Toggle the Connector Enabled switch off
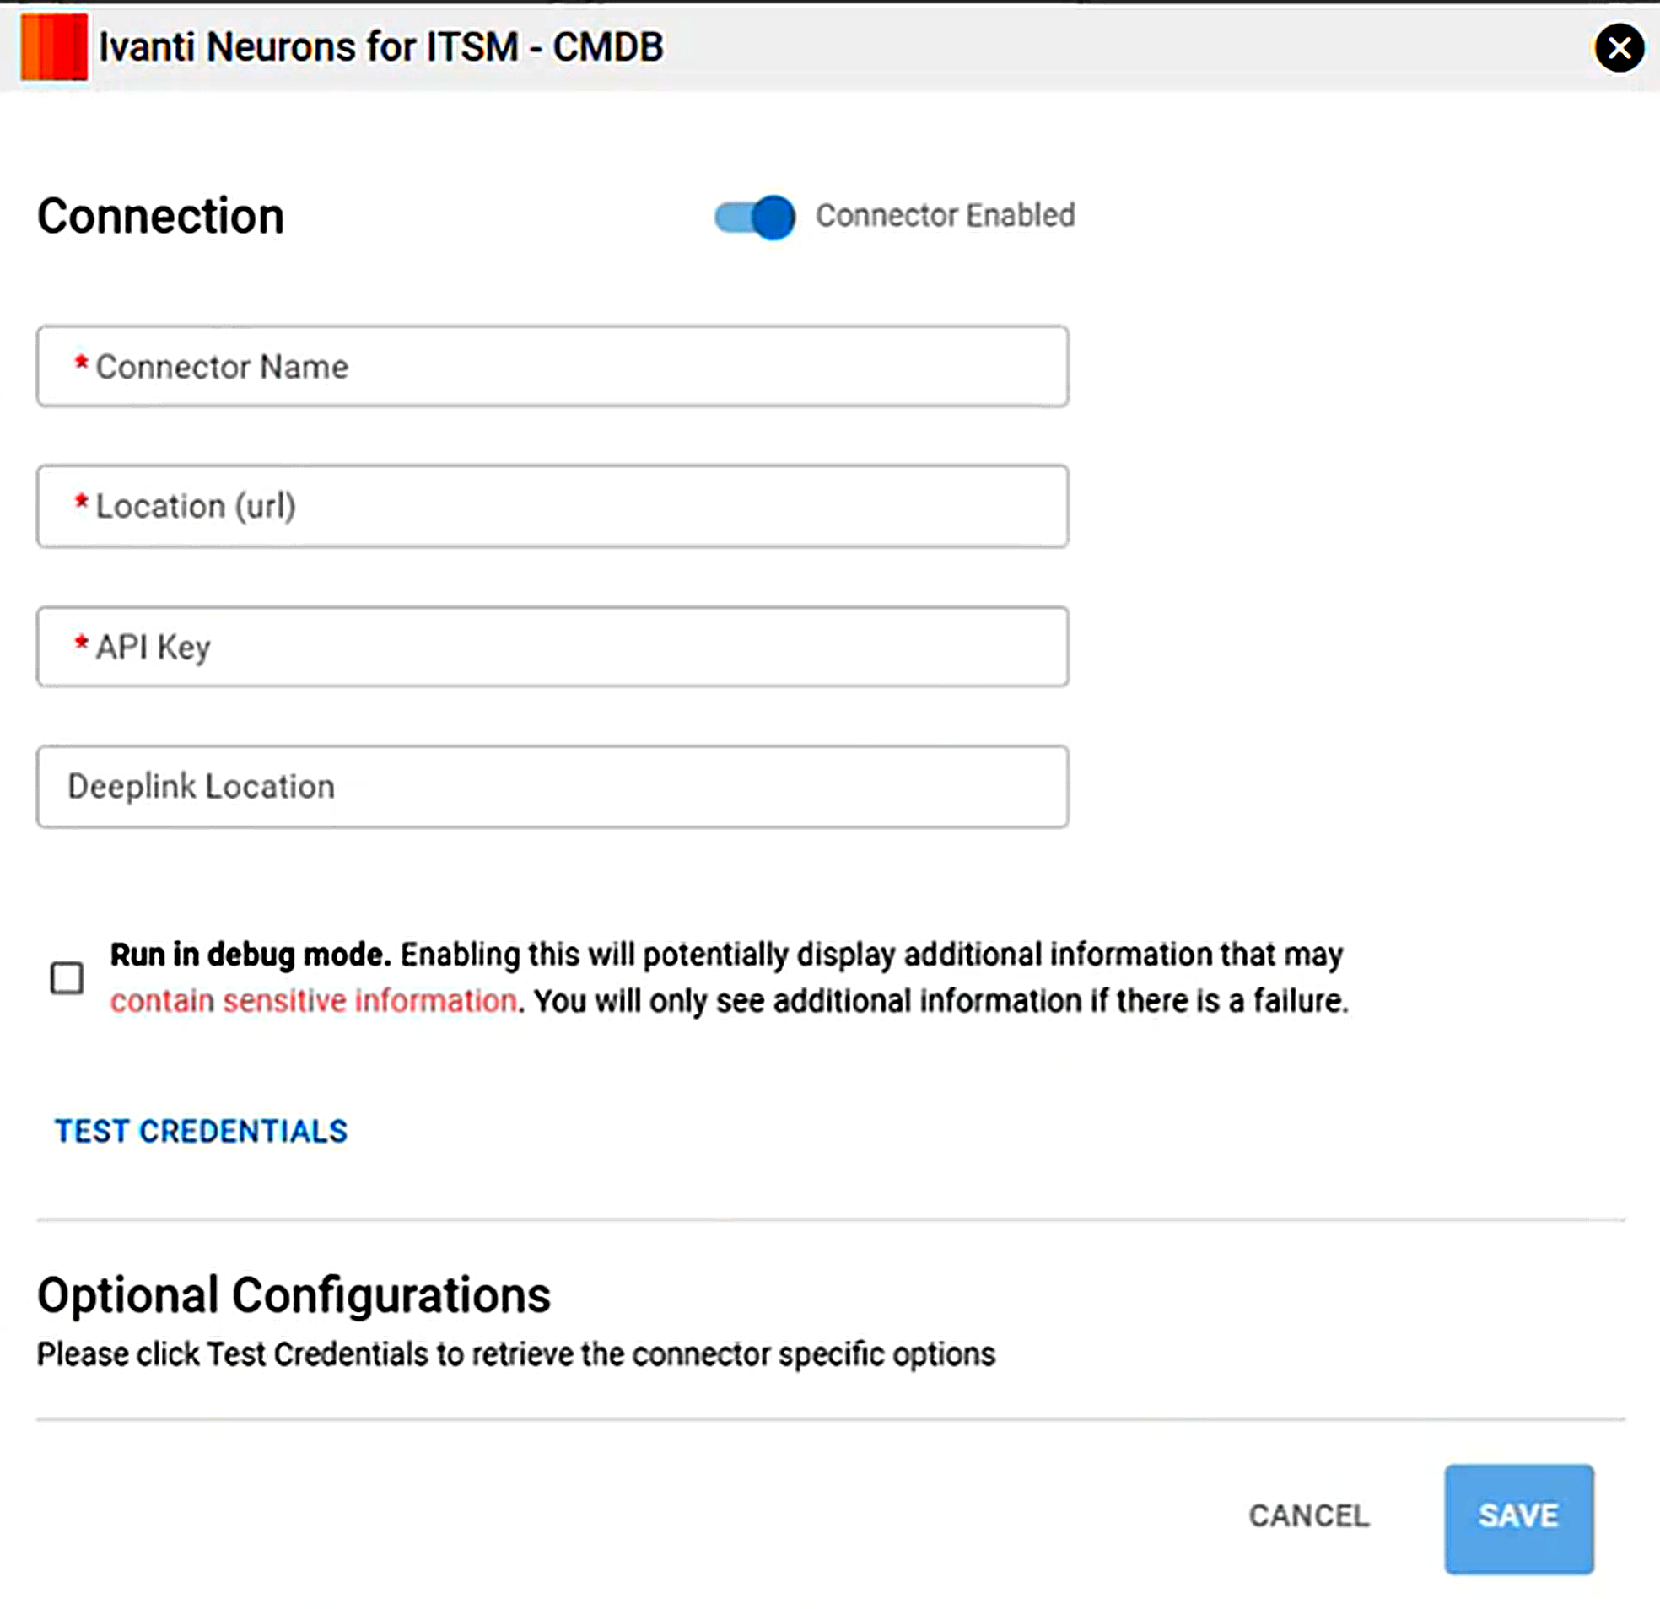Image resolution: width=1660 pixels, height=1609 pixels. pyautogui.click(x=755, y=217)
